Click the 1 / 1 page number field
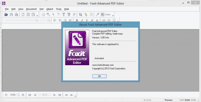 [x=45, y=95]
